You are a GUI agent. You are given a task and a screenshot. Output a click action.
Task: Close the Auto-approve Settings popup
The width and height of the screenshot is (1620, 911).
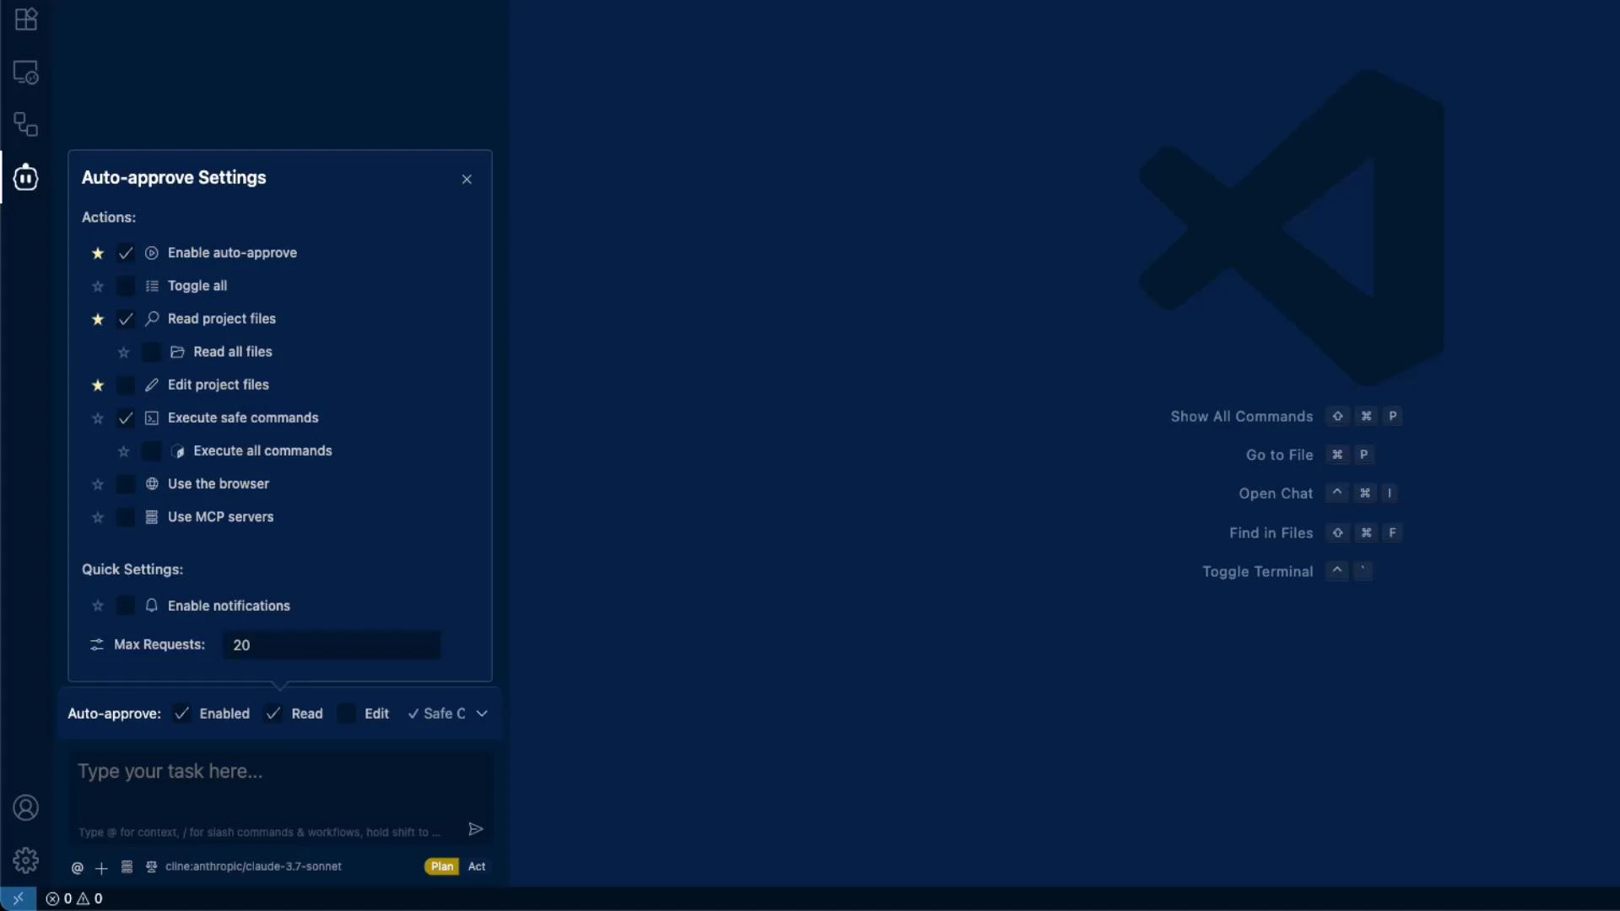[x=467, y=179]
